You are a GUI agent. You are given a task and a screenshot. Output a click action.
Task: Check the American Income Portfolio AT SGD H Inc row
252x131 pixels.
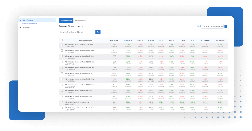(62, 85)
